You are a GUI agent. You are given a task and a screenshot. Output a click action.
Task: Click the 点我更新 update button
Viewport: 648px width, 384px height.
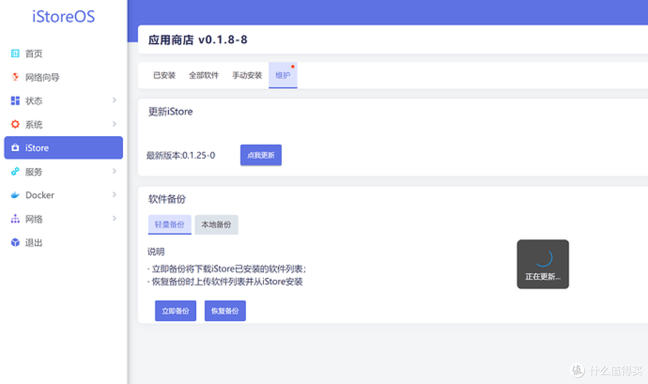pyautogui.click(x=261, y=155)
